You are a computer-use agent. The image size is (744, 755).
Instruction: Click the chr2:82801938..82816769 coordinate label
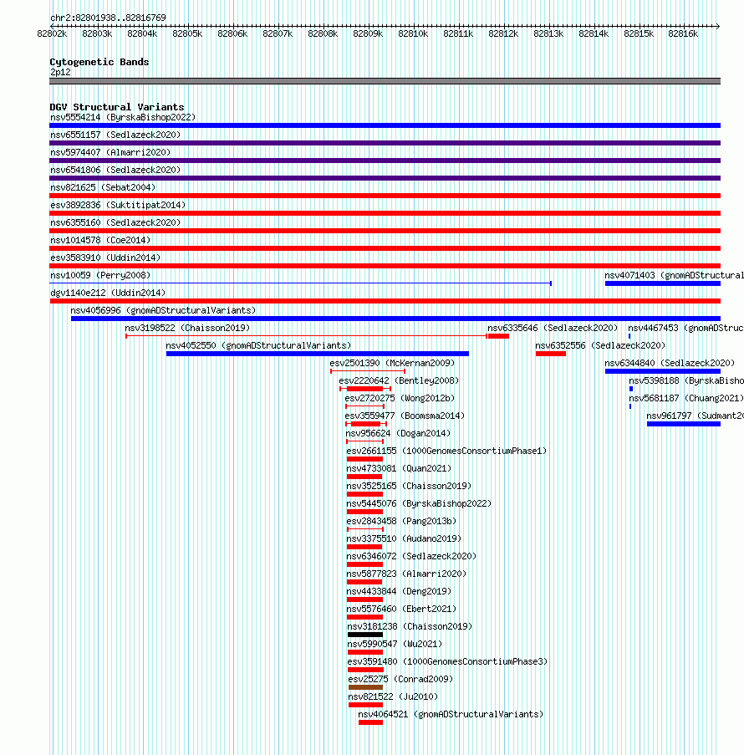click(x=108, y=18)
